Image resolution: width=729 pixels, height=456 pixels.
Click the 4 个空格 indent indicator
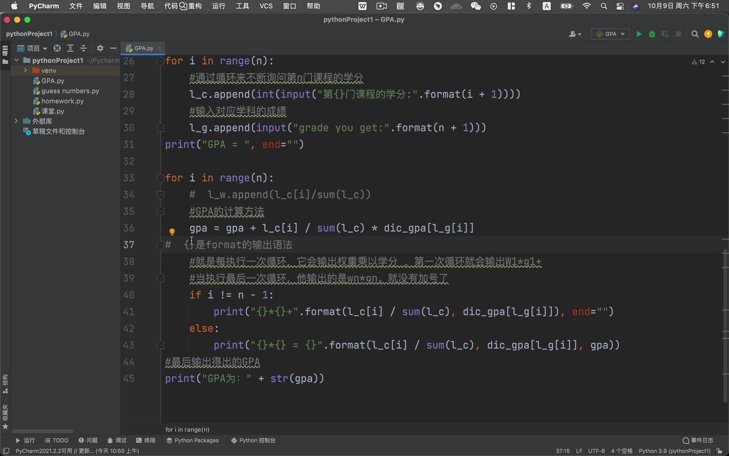pos(621,451)
